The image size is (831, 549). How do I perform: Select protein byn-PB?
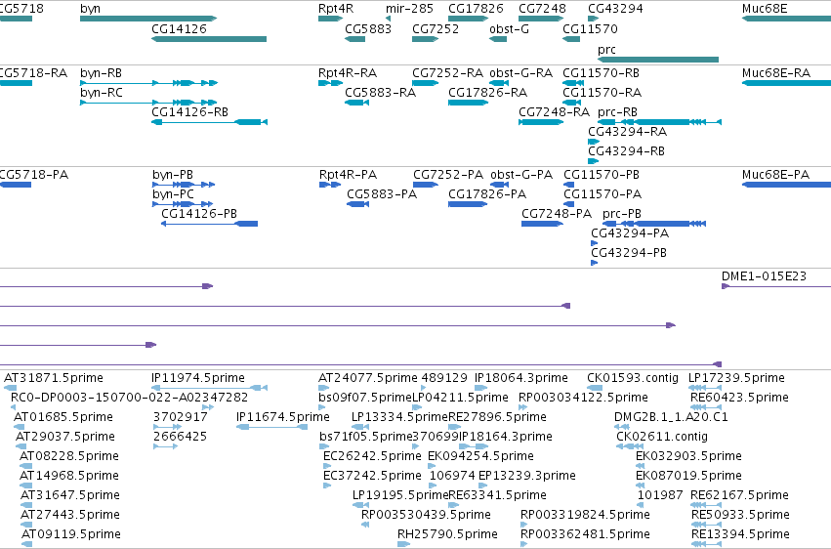pos(184,185)
